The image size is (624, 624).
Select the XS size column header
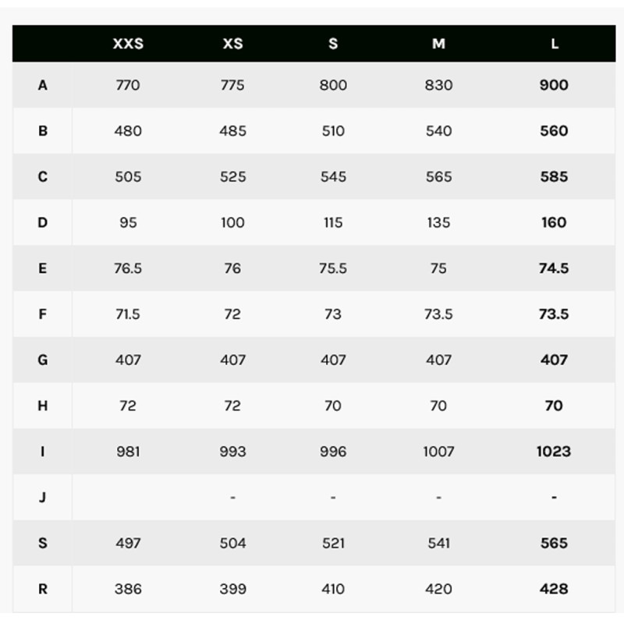click(x=232, y=44)
